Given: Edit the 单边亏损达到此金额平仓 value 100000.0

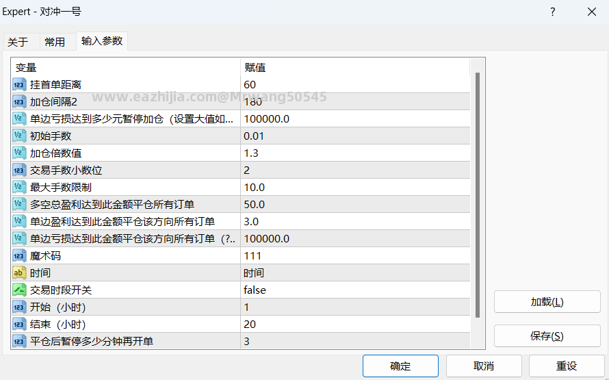Looking at the screenshot, I should (355, 238).
